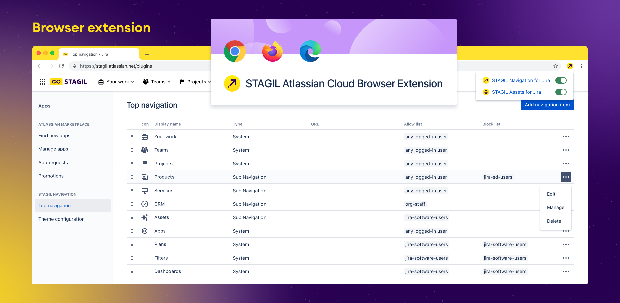Screen dimensions: 620x303
Task: Click the Filters display name
Action: (161, 258)
